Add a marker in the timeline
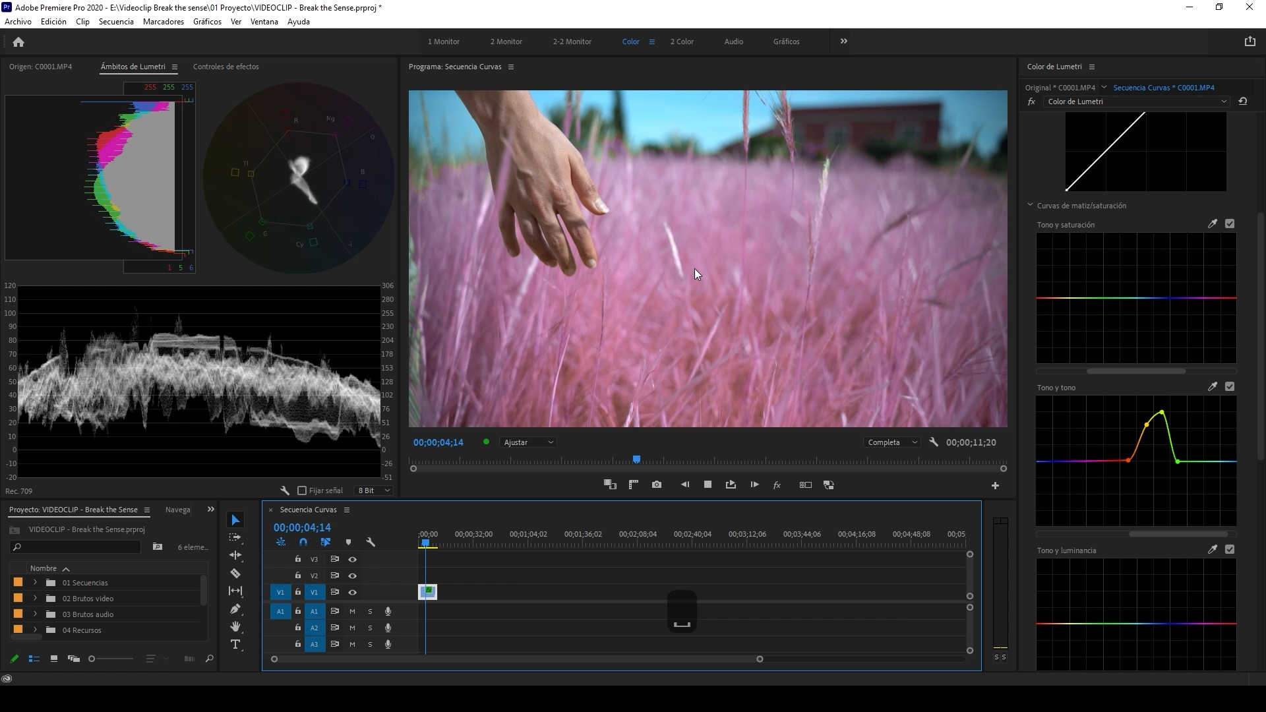Viewport: 1266px width, 712px height. pos(348,542)
